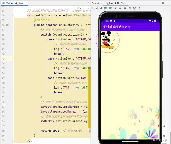The width and height of the screenshot is (171, 144).
Task: Collapse the code block at line 34
Action: (13, 15)
